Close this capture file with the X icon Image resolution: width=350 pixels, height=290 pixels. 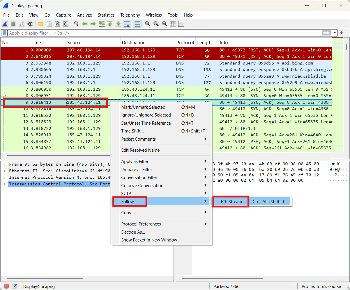57,24
